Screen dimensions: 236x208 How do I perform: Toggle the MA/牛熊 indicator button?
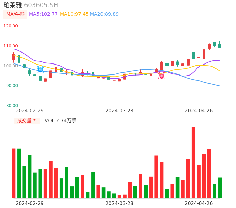pyautogui.click(x=15, y=14)
